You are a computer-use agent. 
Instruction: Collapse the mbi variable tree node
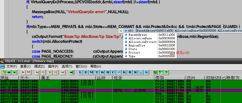(121, 31)
